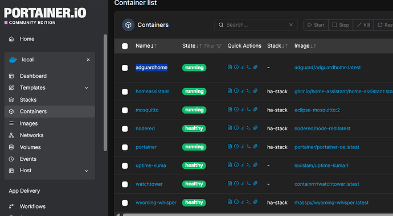Check the mosquitto row checkbox
Viewport: 393px width, 216px height.
click(125, 110)
